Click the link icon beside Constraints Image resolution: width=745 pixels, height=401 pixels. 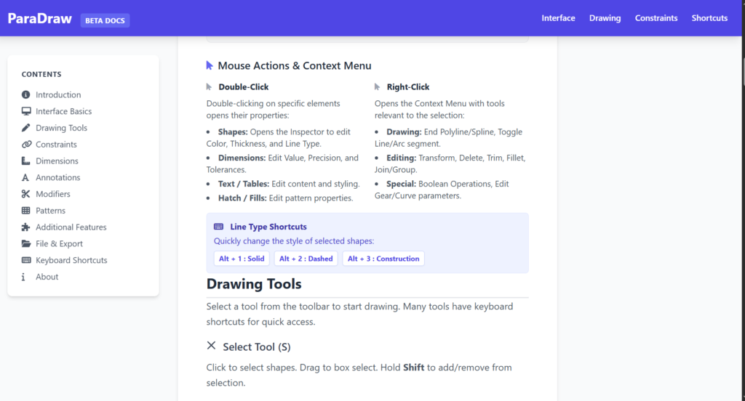click(26, 145)
